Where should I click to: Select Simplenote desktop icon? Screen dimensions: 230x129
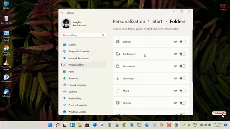click(6, 78)
